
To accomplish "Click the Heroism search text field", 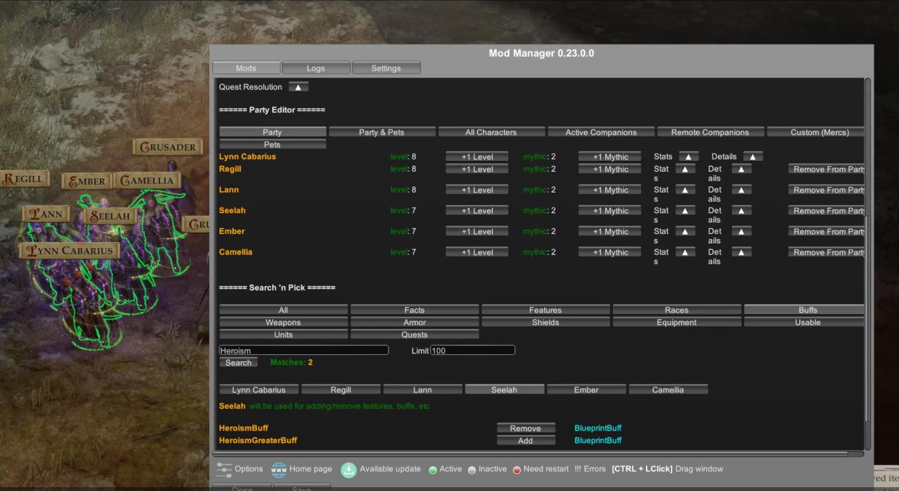I will 303,350.
